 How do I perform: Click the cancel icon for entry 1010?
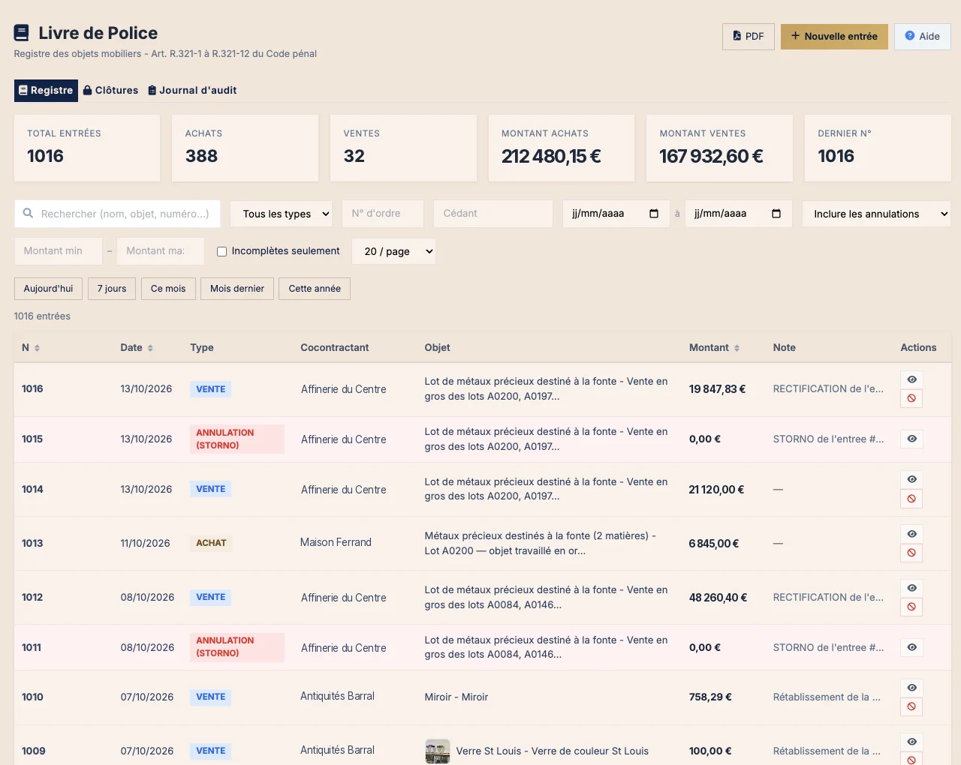point(911,706)
